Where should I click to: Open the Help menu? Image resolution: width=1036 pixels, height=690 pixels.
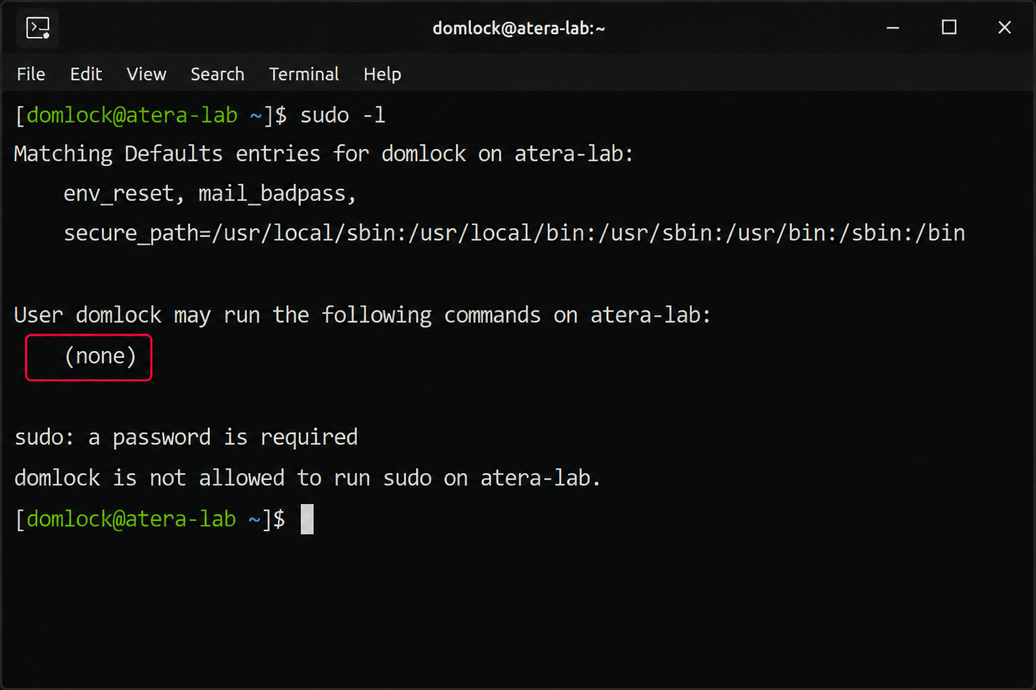(x=382, y=74)
